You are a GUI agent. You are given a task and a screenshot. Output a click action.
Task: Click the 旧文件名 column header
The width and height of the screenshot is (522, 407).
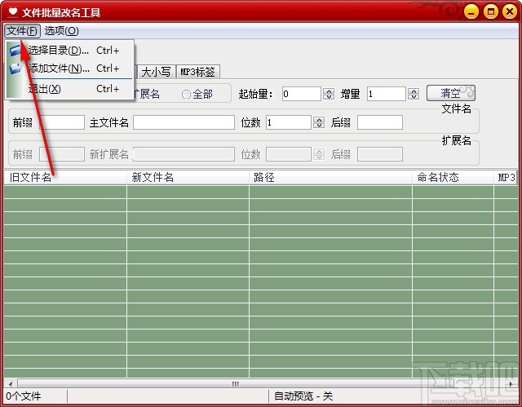(65, 177)
